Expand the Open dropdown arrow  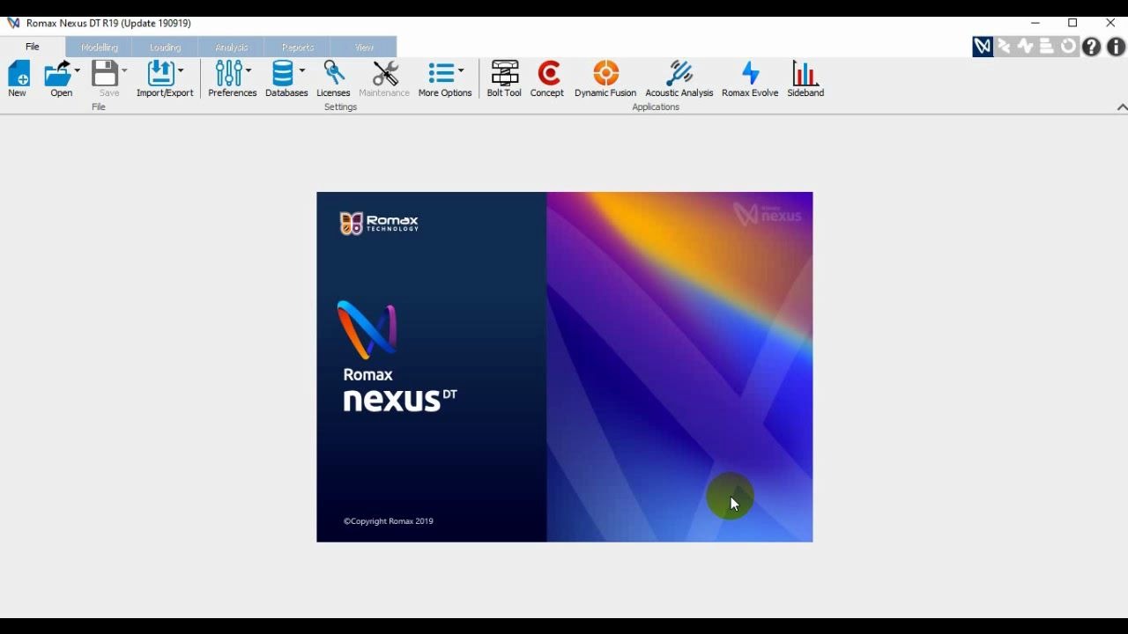point(78,70)
